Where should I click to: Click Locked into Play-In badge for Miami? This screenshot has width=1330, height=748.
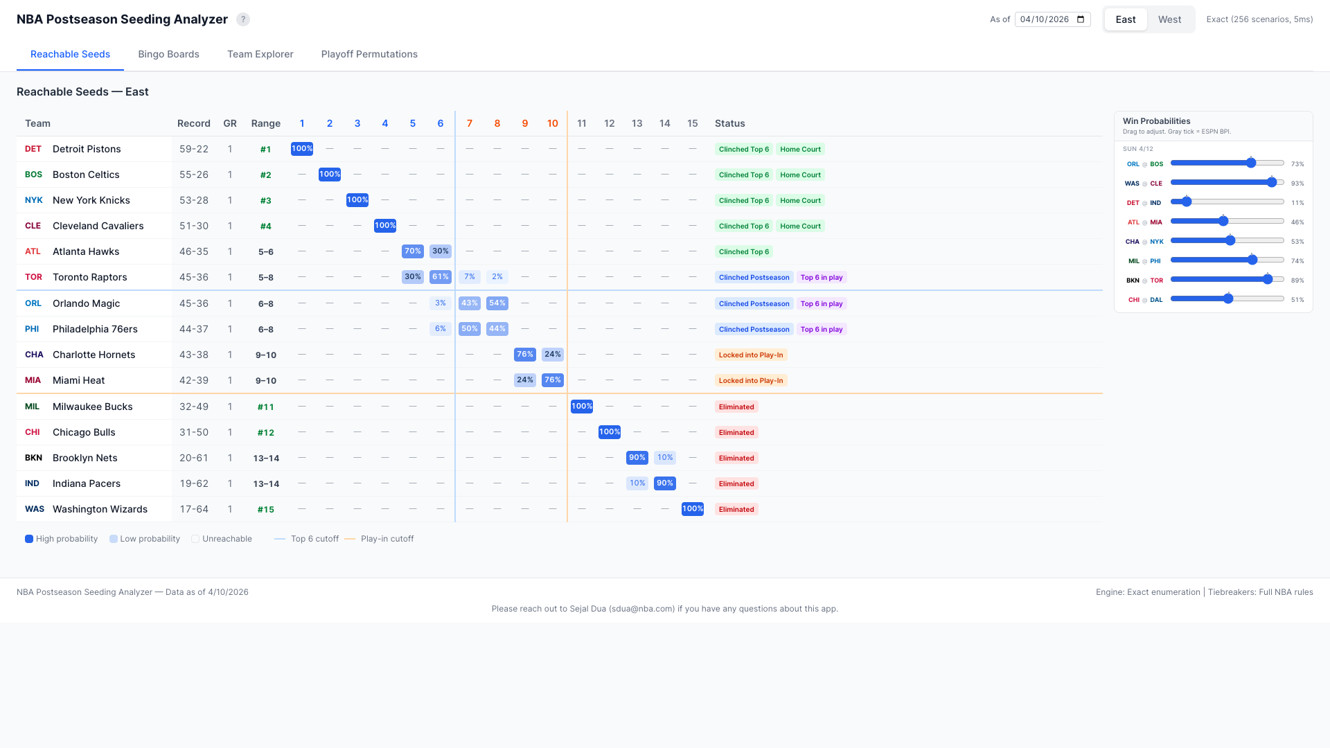751,380
